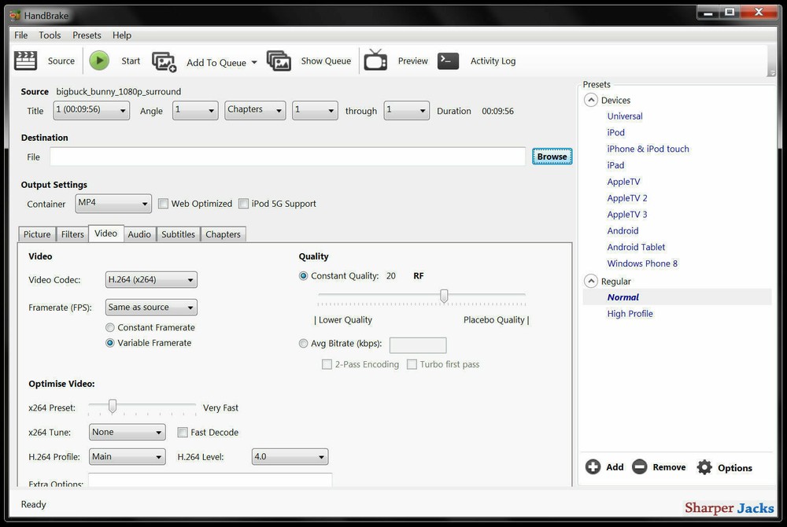Open the Preview window icon
Viewport: 787px width, 527px height.
pyautogui.click(x=375, y=61)
